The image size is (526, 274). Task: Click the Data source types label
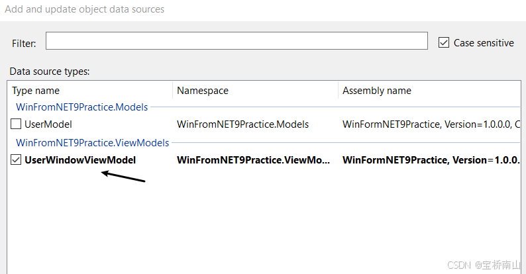coord(50,70)
